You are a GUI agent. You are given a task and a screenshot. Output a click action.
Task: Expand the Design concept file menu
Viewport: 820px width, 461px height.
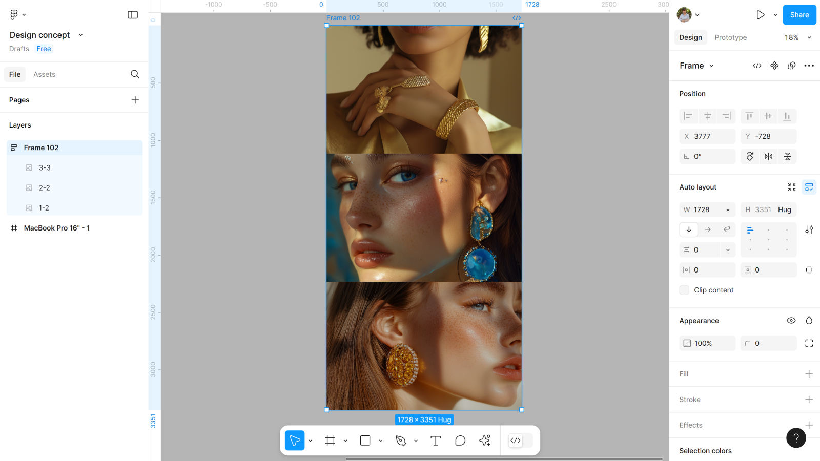80,35
